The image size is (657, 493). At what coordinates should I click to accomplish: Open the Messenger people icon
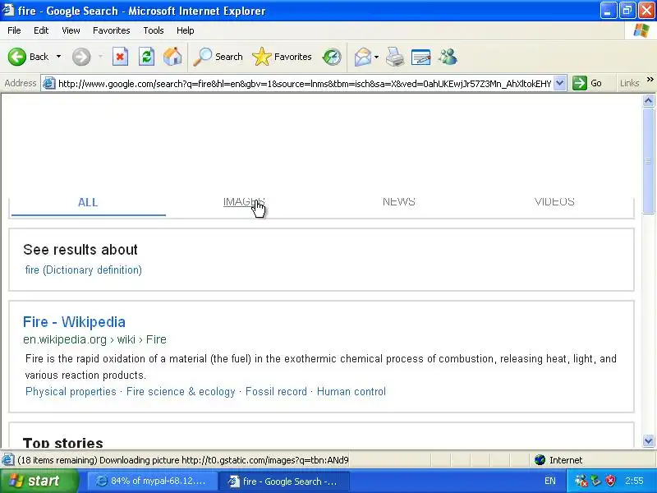click(x=448, y=57)
